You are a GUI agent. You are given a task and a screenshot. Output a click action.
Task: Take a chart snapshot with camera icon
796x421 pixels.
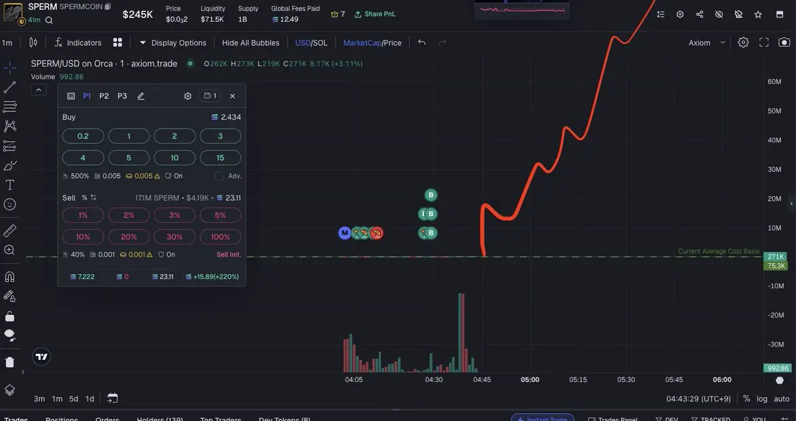784,42
